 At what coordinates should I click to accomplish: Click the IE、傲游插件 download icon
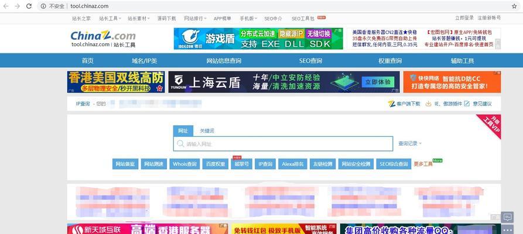[428, 104]
